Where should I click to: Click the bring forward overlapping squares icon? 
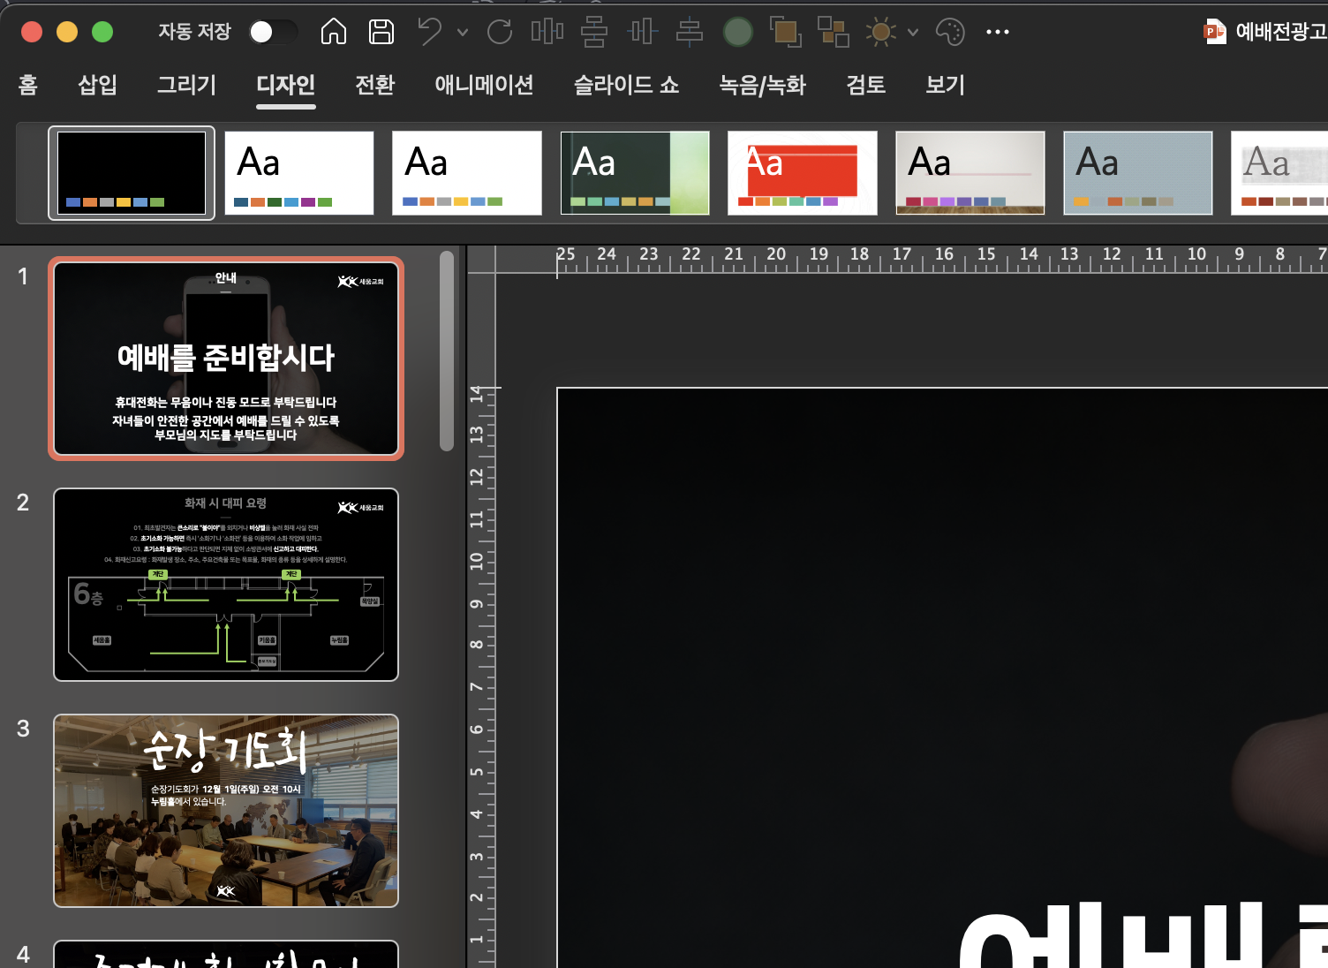[786, 32]
